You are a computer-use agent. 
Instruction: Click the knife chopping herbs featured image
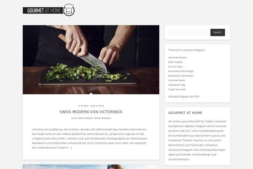coord(91,60)
